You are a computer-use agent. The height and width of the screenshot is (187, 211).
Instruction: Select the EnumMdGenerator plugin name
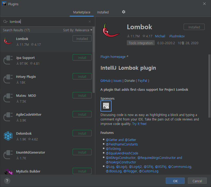click(31, 153)
